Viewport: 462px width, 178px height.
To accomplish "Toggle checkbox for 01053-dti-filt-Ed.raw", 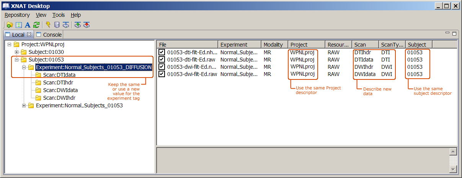I will pos(162,60).
